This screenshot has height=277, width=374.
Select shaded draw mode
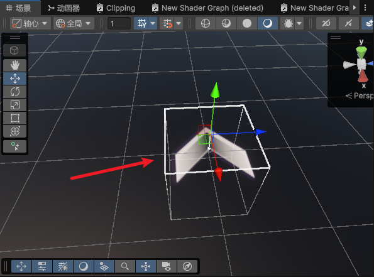point(268,23)
